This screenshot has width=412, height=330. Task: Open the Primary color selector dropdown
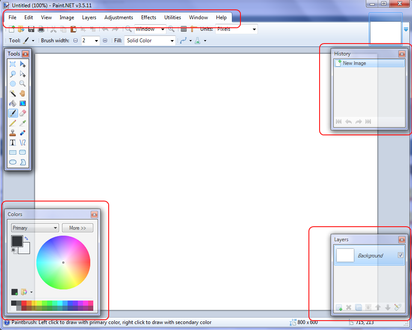(x=35, y=228)
